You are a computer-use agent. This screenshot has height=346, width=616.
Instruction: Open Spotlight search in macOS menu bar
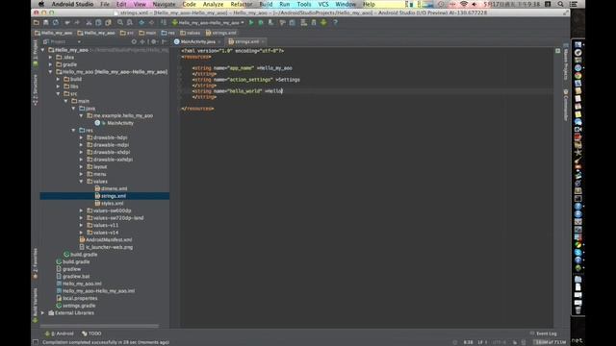click(x=560, y=4)
